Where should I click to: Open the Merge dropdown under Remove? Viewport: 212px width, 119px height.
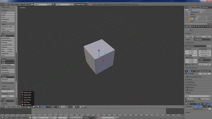pos(8,63)
